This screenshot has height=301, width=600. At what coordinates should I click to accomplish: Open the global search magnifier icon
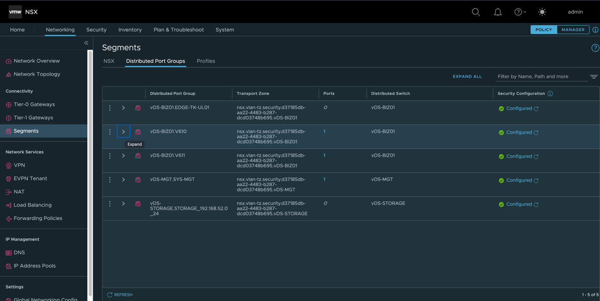click(x=476, y=12)
